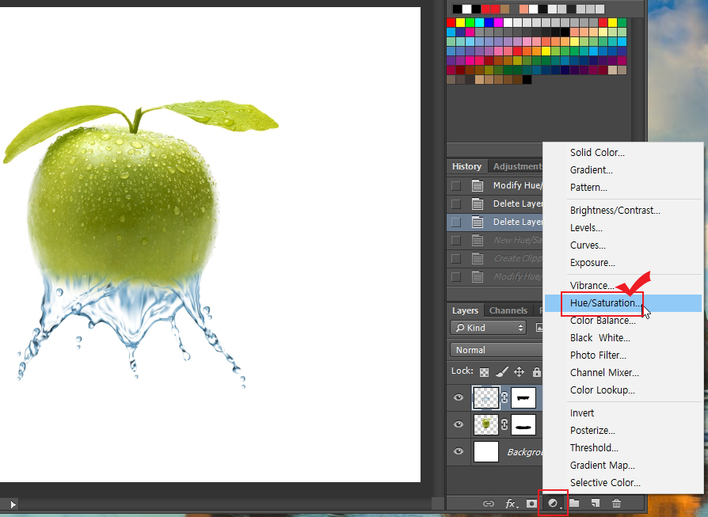708x517 pixels.
Task: Select the water splash layer mask thumbnail
Action: click(523, 397)
